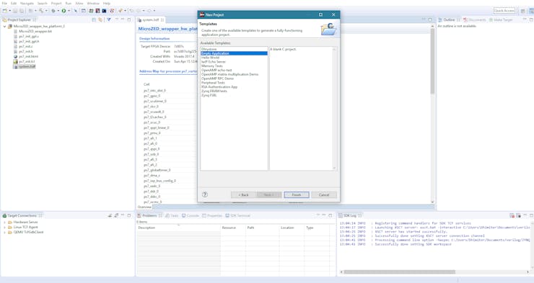Select ps7_init.c in Project Explorer
The width and height of the screenshot is (534, 283).
pyautogui.click(x=25, y=47)
